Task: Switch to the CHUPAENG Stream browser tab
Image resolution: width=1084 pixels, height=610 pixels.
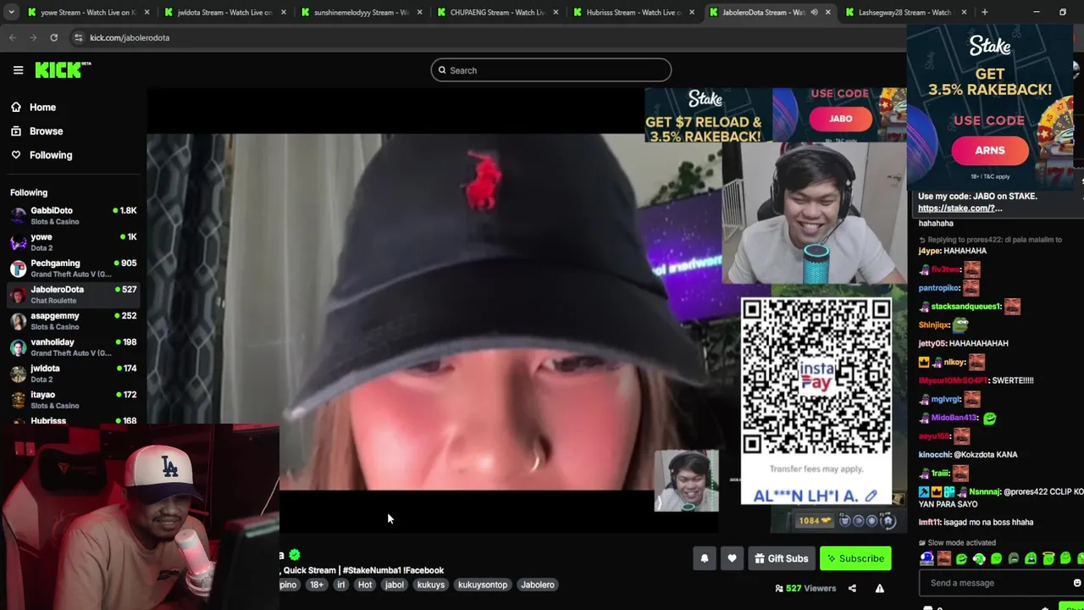Action: pos(497,13)
